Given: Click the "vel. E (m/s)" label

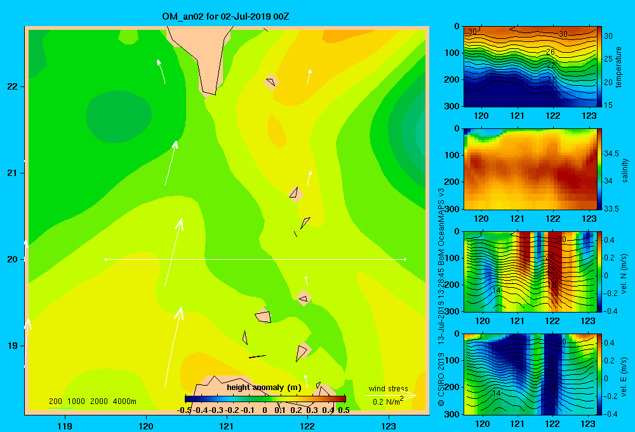Looking at the screenshot, I should pos(624,376).
